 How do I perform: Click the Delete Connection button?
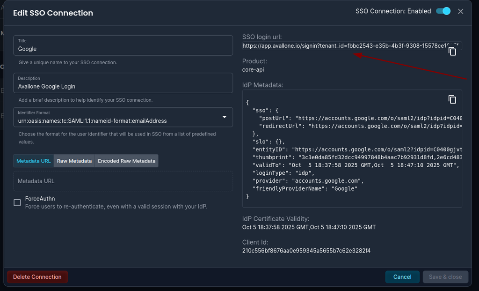click(37, 277)
